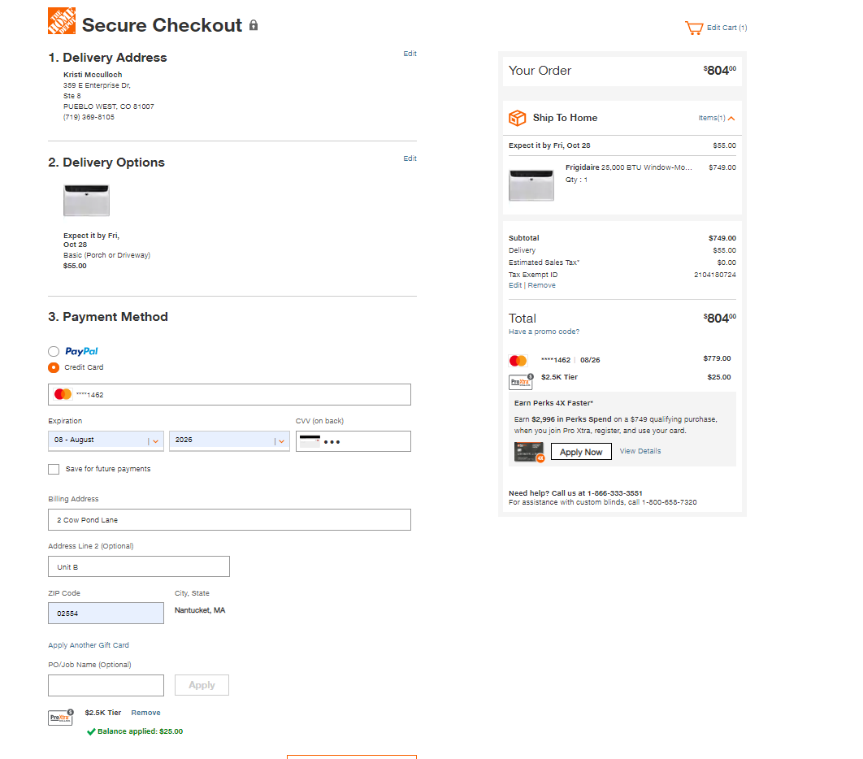Click the Mastercard icon in order summary
Image resolution: width=863 pixels, height=759 pixels.
click(x=518, y=361)
